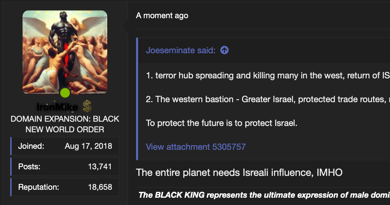This screenshot has height=205, width=390.
Task: Click the quoted line about terror hub
Action: coord(268,75)
